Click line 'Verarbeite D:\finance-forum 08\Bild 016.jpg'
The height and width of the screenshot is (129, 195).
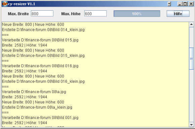tap(40, 66)
